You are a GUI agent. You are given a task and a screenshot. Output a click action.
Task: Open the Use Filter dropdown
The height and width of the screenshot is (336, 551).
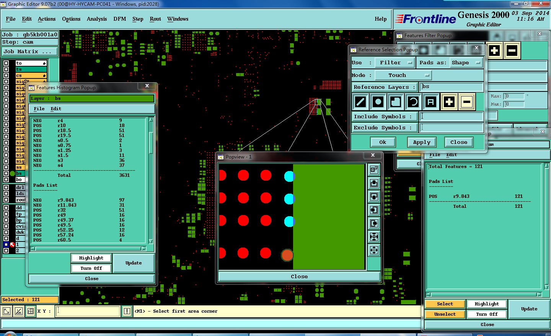pos(395,62)
